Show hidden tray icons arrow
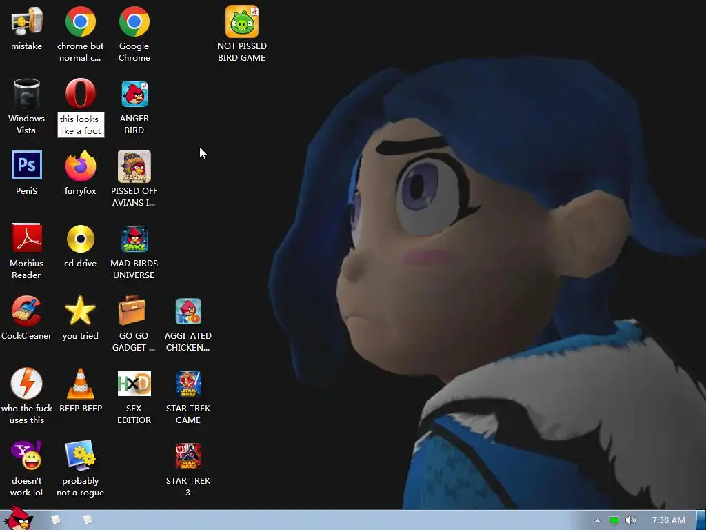This screenshot has height=530, width=706. [x=597, y=520]
